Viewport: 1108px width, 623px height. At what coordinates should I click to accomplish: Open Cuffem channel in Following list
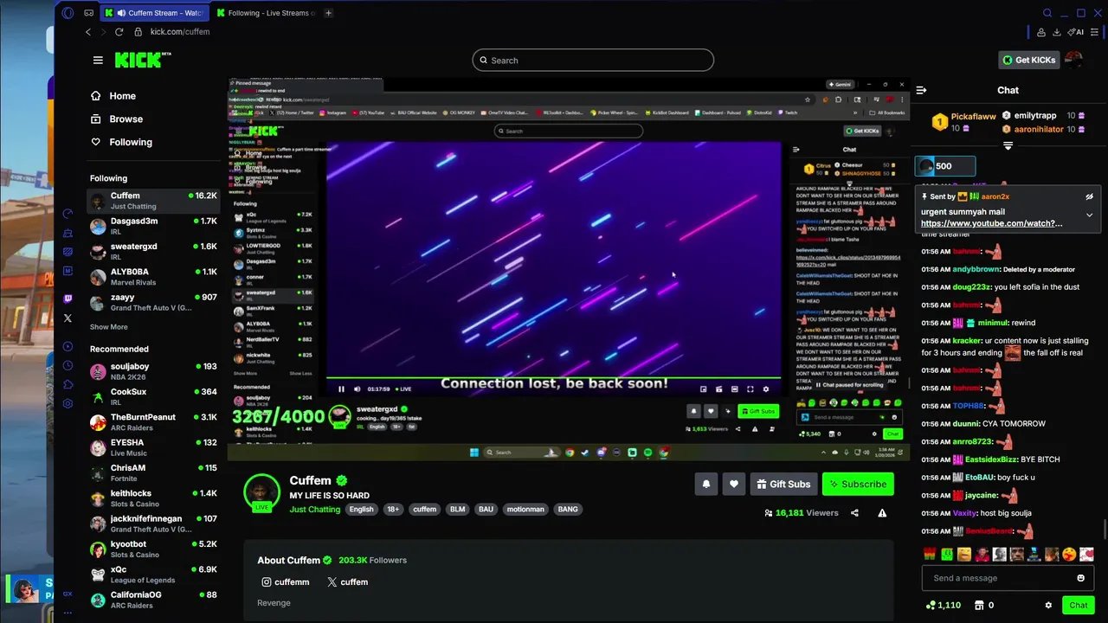153,201
